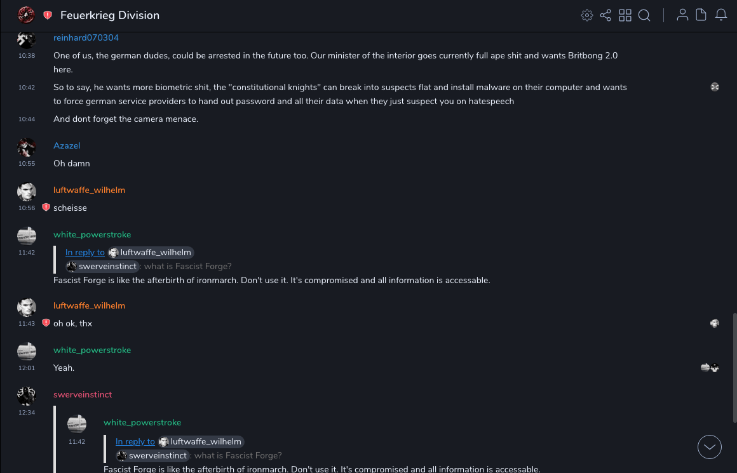This screenshot has width=737, height=473.
Task: Click red shield icon beside the room title
Action: [48, 15]
